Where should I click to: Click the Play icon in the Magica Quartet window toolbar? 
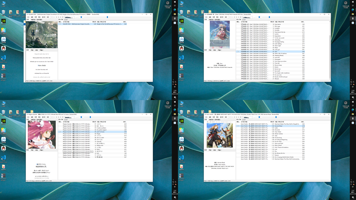[x=54, y=117]
